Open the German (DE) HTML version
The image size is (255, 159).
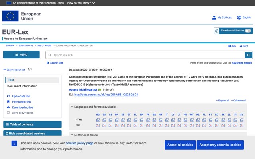[x=123, y=120]
